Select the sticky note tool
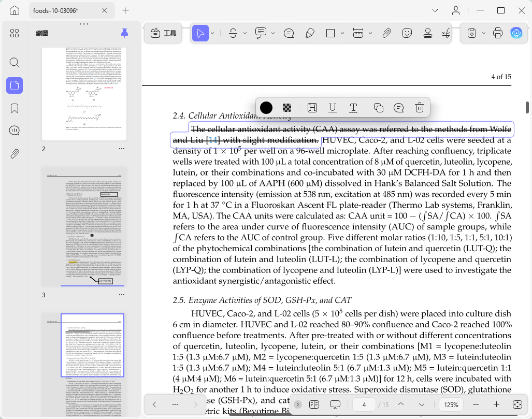 (289, 33)
